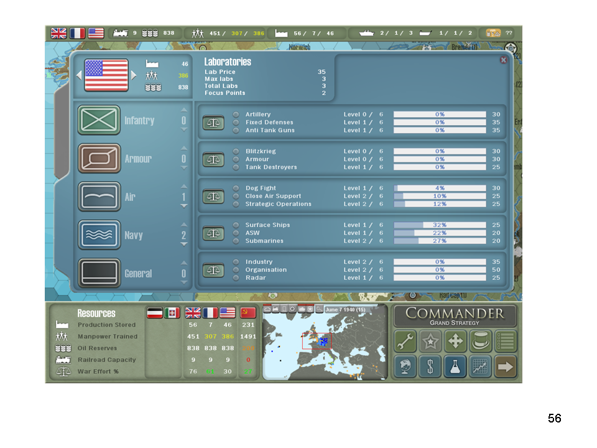
Task: Click the red viewport box on minimap
Action: 317,341
